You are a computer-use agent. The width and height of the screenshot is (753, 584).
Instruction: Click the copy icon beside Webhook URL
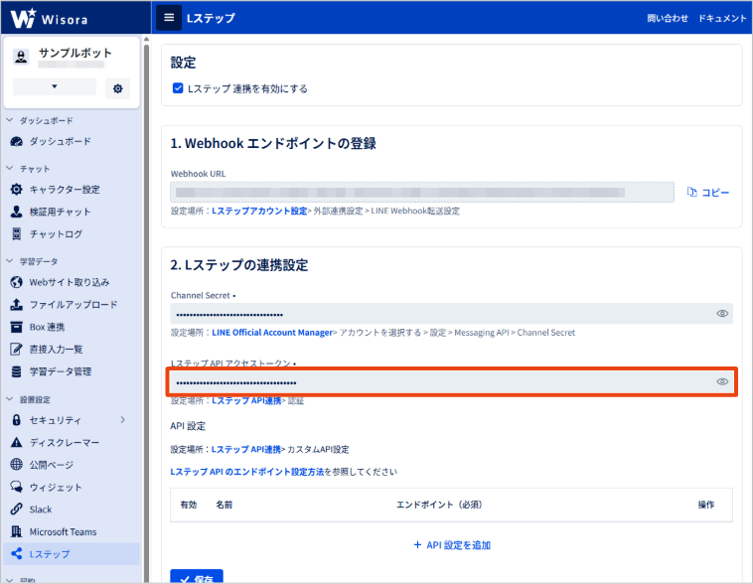pyautogui.click(x=692, y=192)
